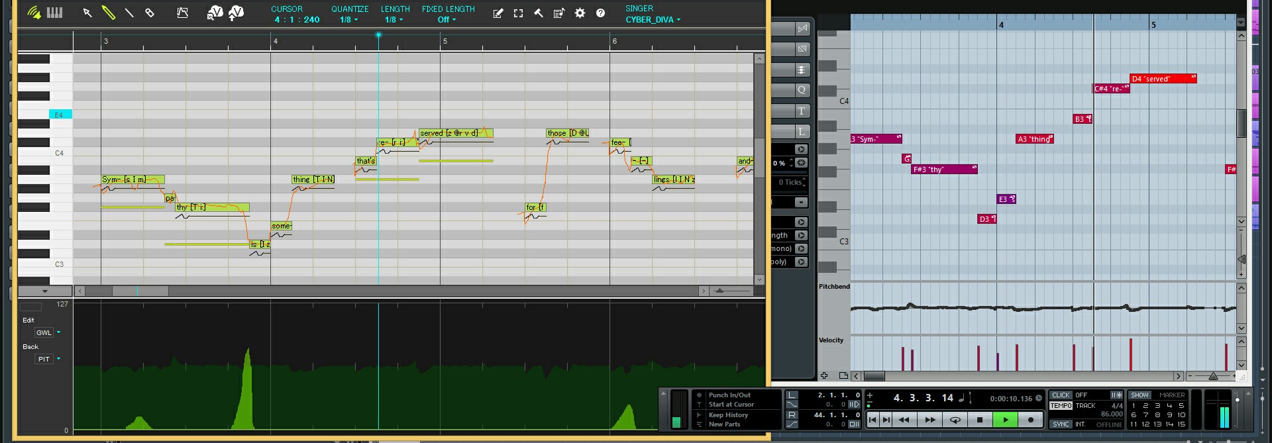
Task: Click the piano keys icon in toolbar
Action: click(54, 13)
